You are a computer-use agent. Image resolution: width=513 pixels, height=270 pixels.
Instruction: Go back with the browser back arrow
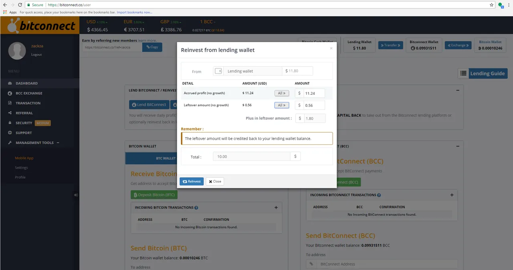coord(4,5)
